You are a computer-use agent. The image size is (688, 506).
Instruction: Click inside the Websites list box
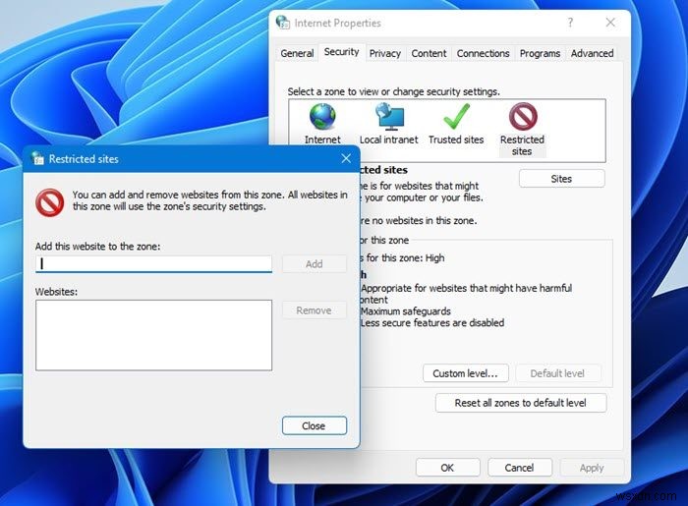click(153, 335)
